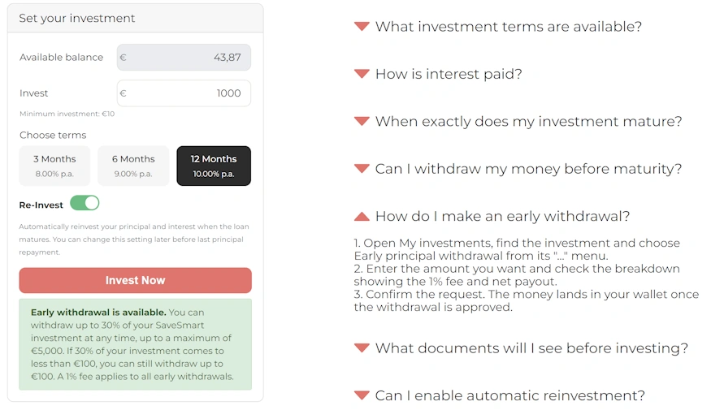Click 'How do I make an early withdrawal?' heading

tap(502, 216)
